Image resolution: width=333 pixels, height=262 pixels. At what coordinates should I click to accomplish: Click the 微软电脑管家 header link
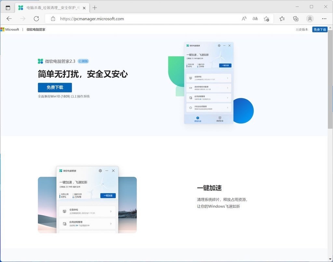pyautogui.click(x=36, y=30)
